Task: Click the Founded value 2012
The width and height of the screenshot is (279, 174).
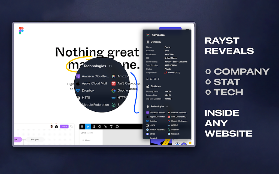Action: point(166,51)
